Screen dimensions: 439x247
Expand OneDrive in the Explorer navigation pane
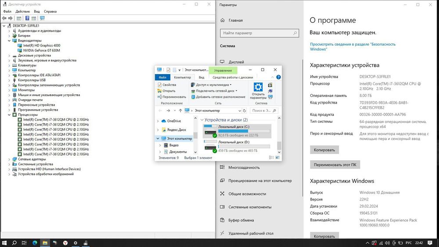click(x=158, y=121)
